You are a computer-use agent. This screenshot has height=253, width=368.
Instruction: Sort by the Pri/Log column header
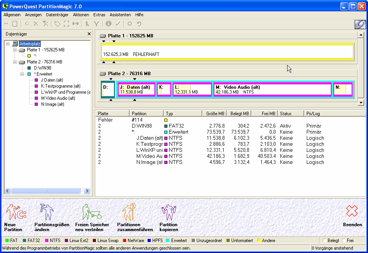[x=334, y=114]
